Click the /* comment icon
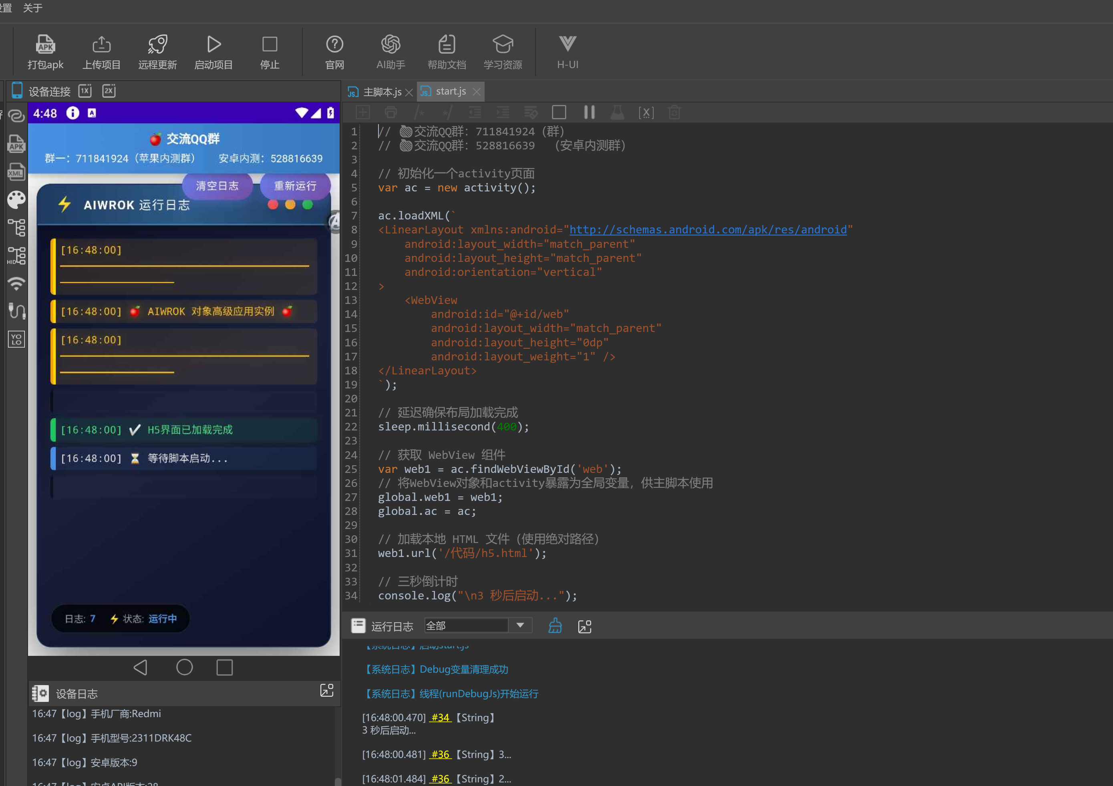 [x=419, y=113]
